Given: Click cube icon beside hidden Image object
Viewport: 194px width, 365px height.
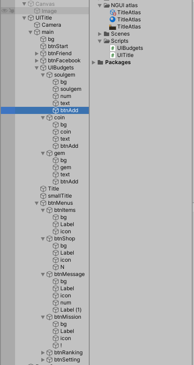Looking at the screenshot, I should 37,11.
